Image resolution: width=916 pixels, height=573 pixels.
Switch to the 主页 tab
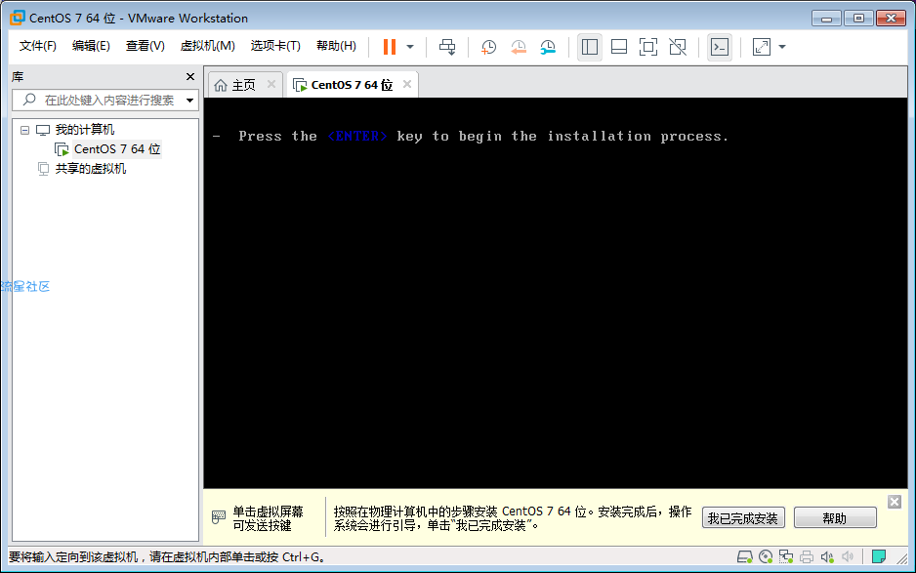click(x=243, y=85)
